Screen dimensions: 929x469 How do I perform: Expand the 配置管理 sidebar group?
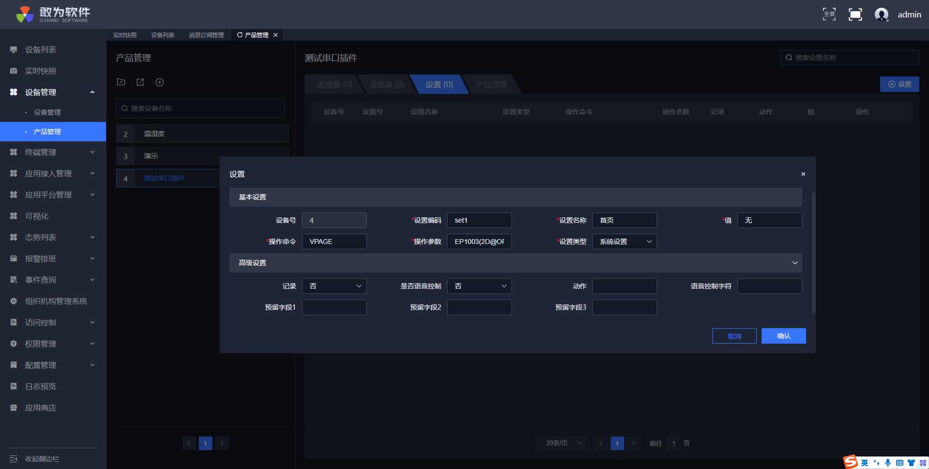92,365
